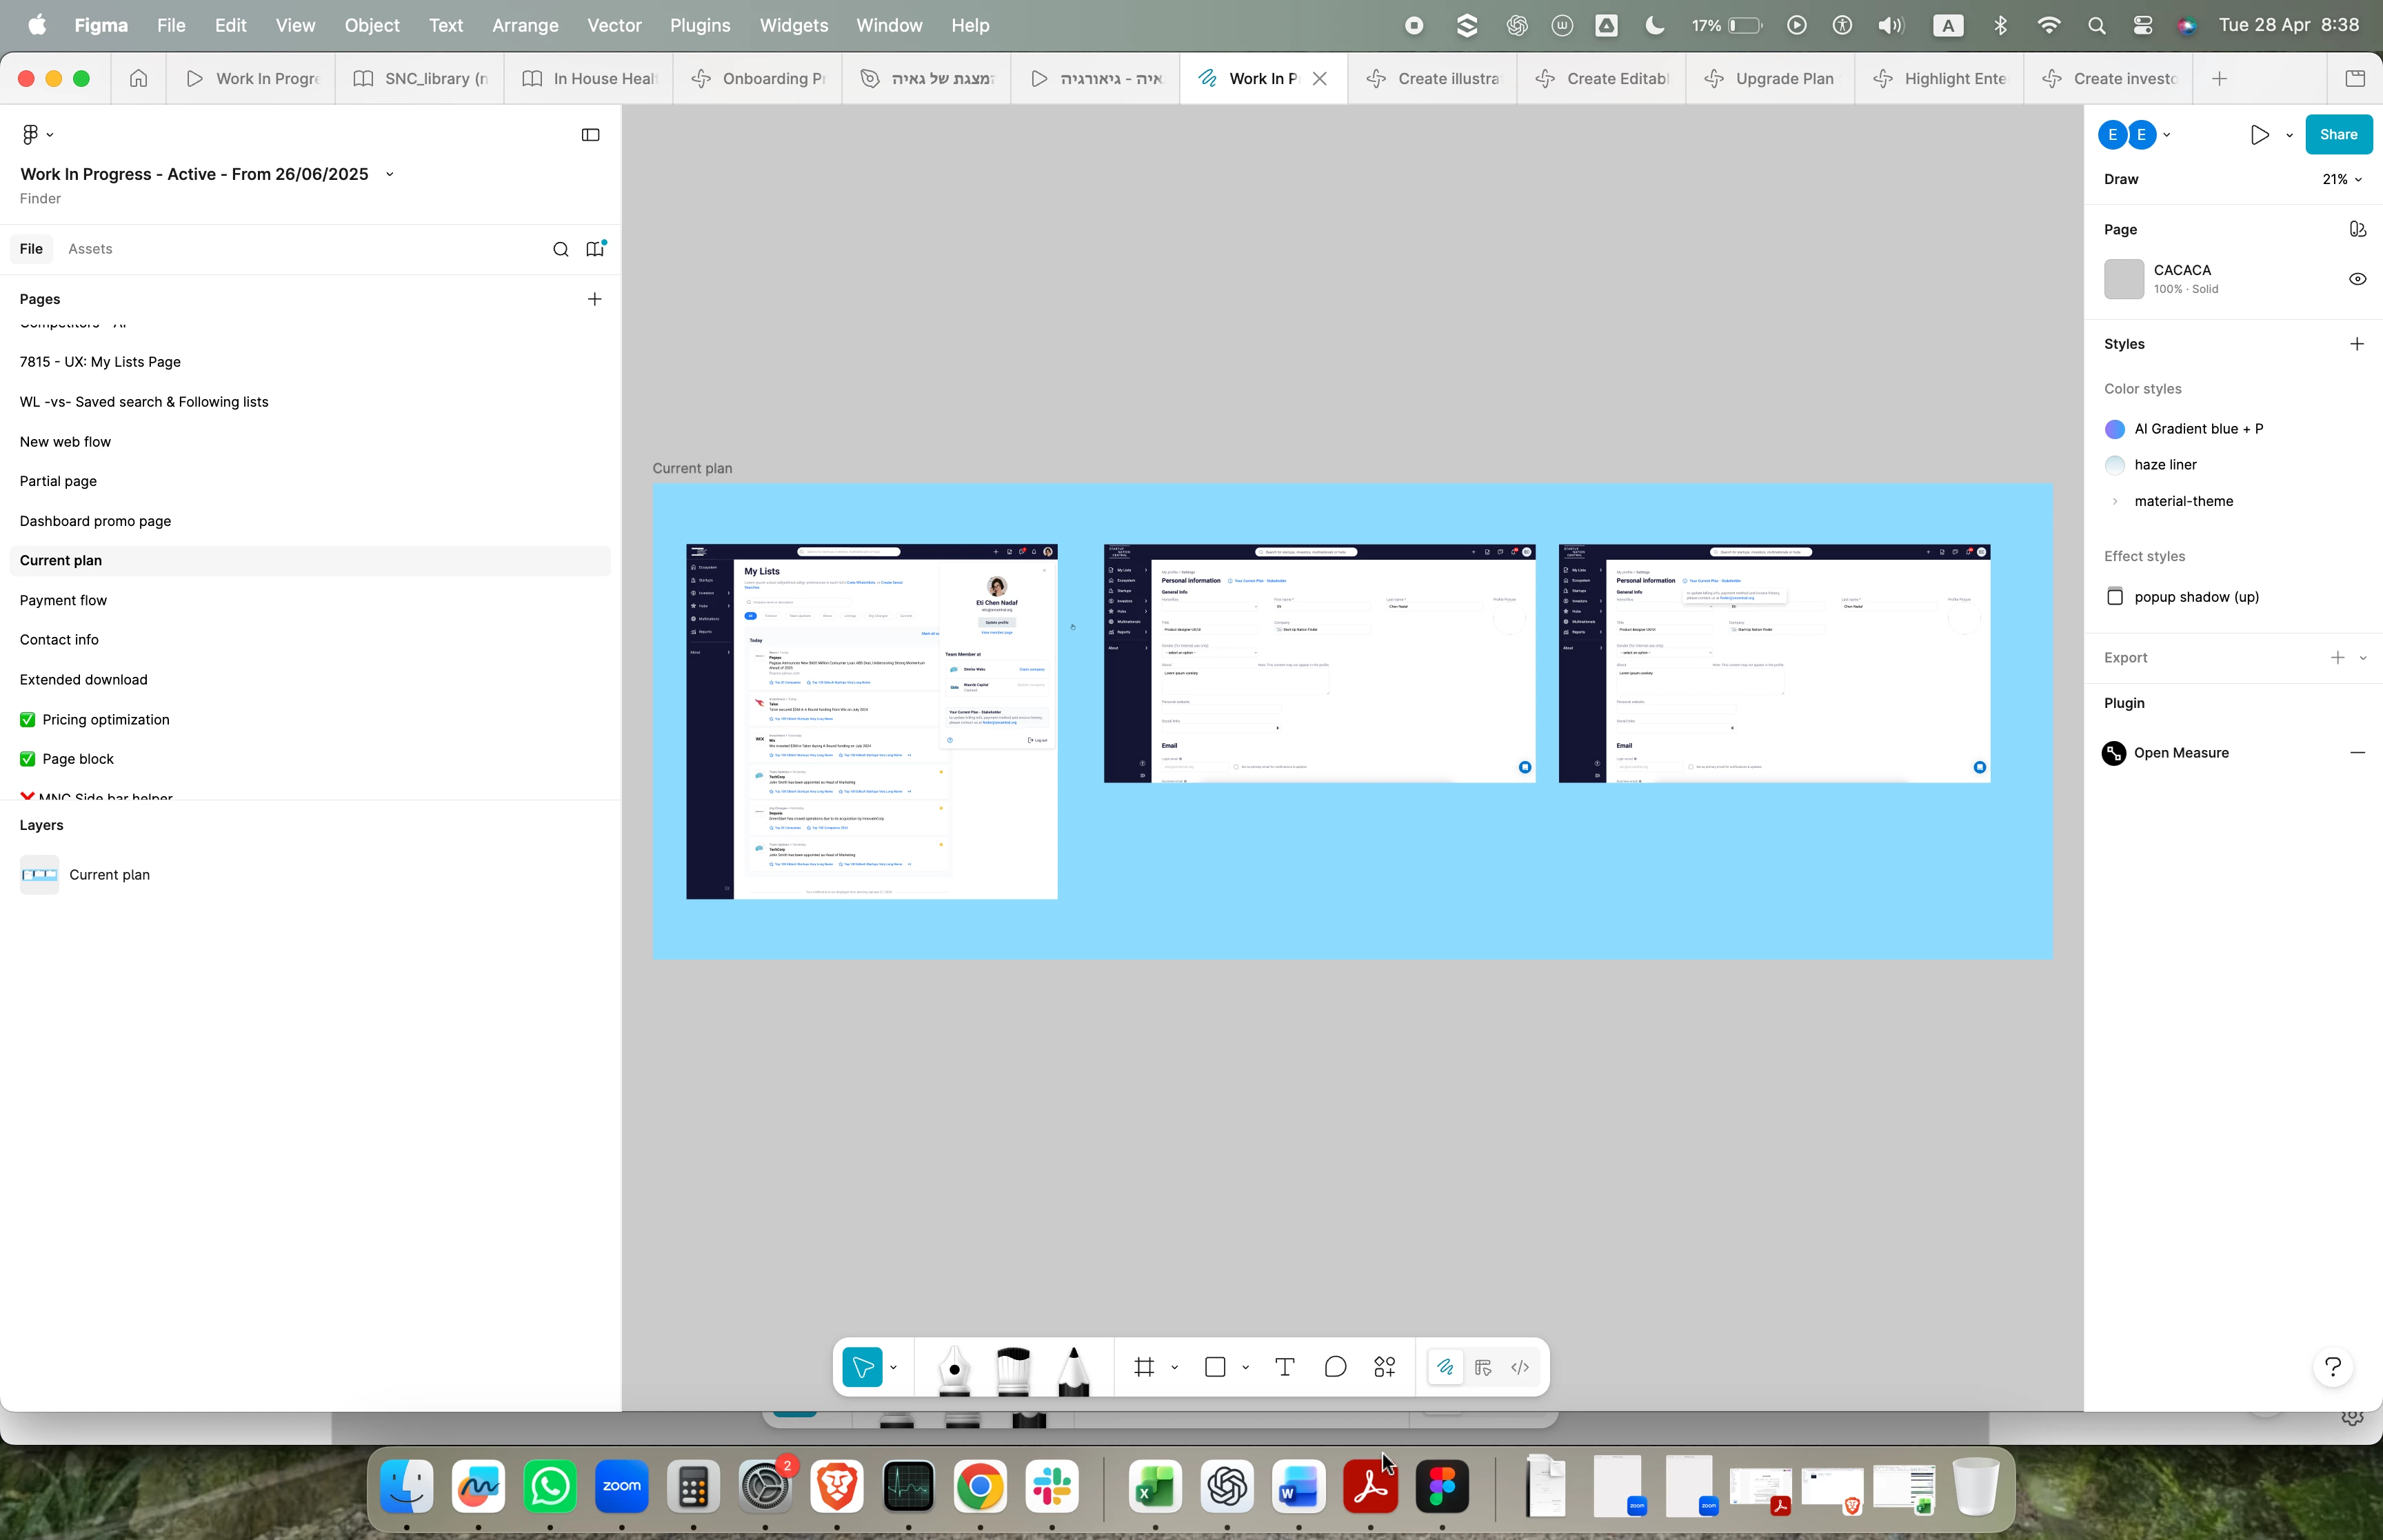Open the file name dropdown chevron
Screen dimensions: 2383x1540
(x=390, y=174)
